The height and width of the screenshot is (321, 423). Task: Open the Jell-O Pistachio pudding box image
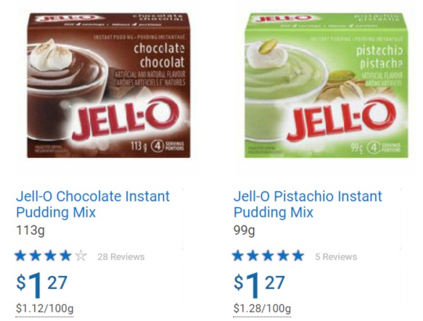327,86
